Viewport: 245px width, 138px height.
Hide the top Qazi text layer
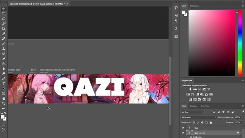pos(183,128)
